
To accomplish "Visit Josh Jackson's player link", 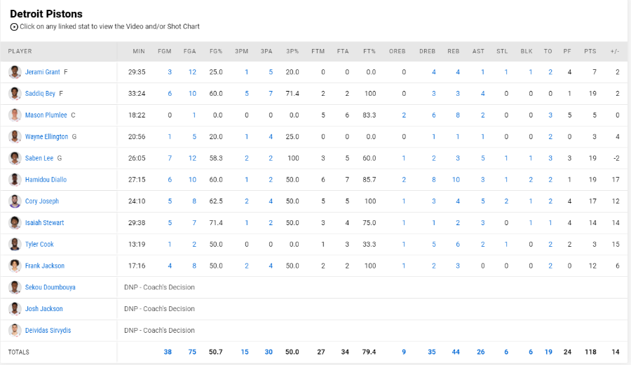I will pyautogui.click(x=44, y=309).
